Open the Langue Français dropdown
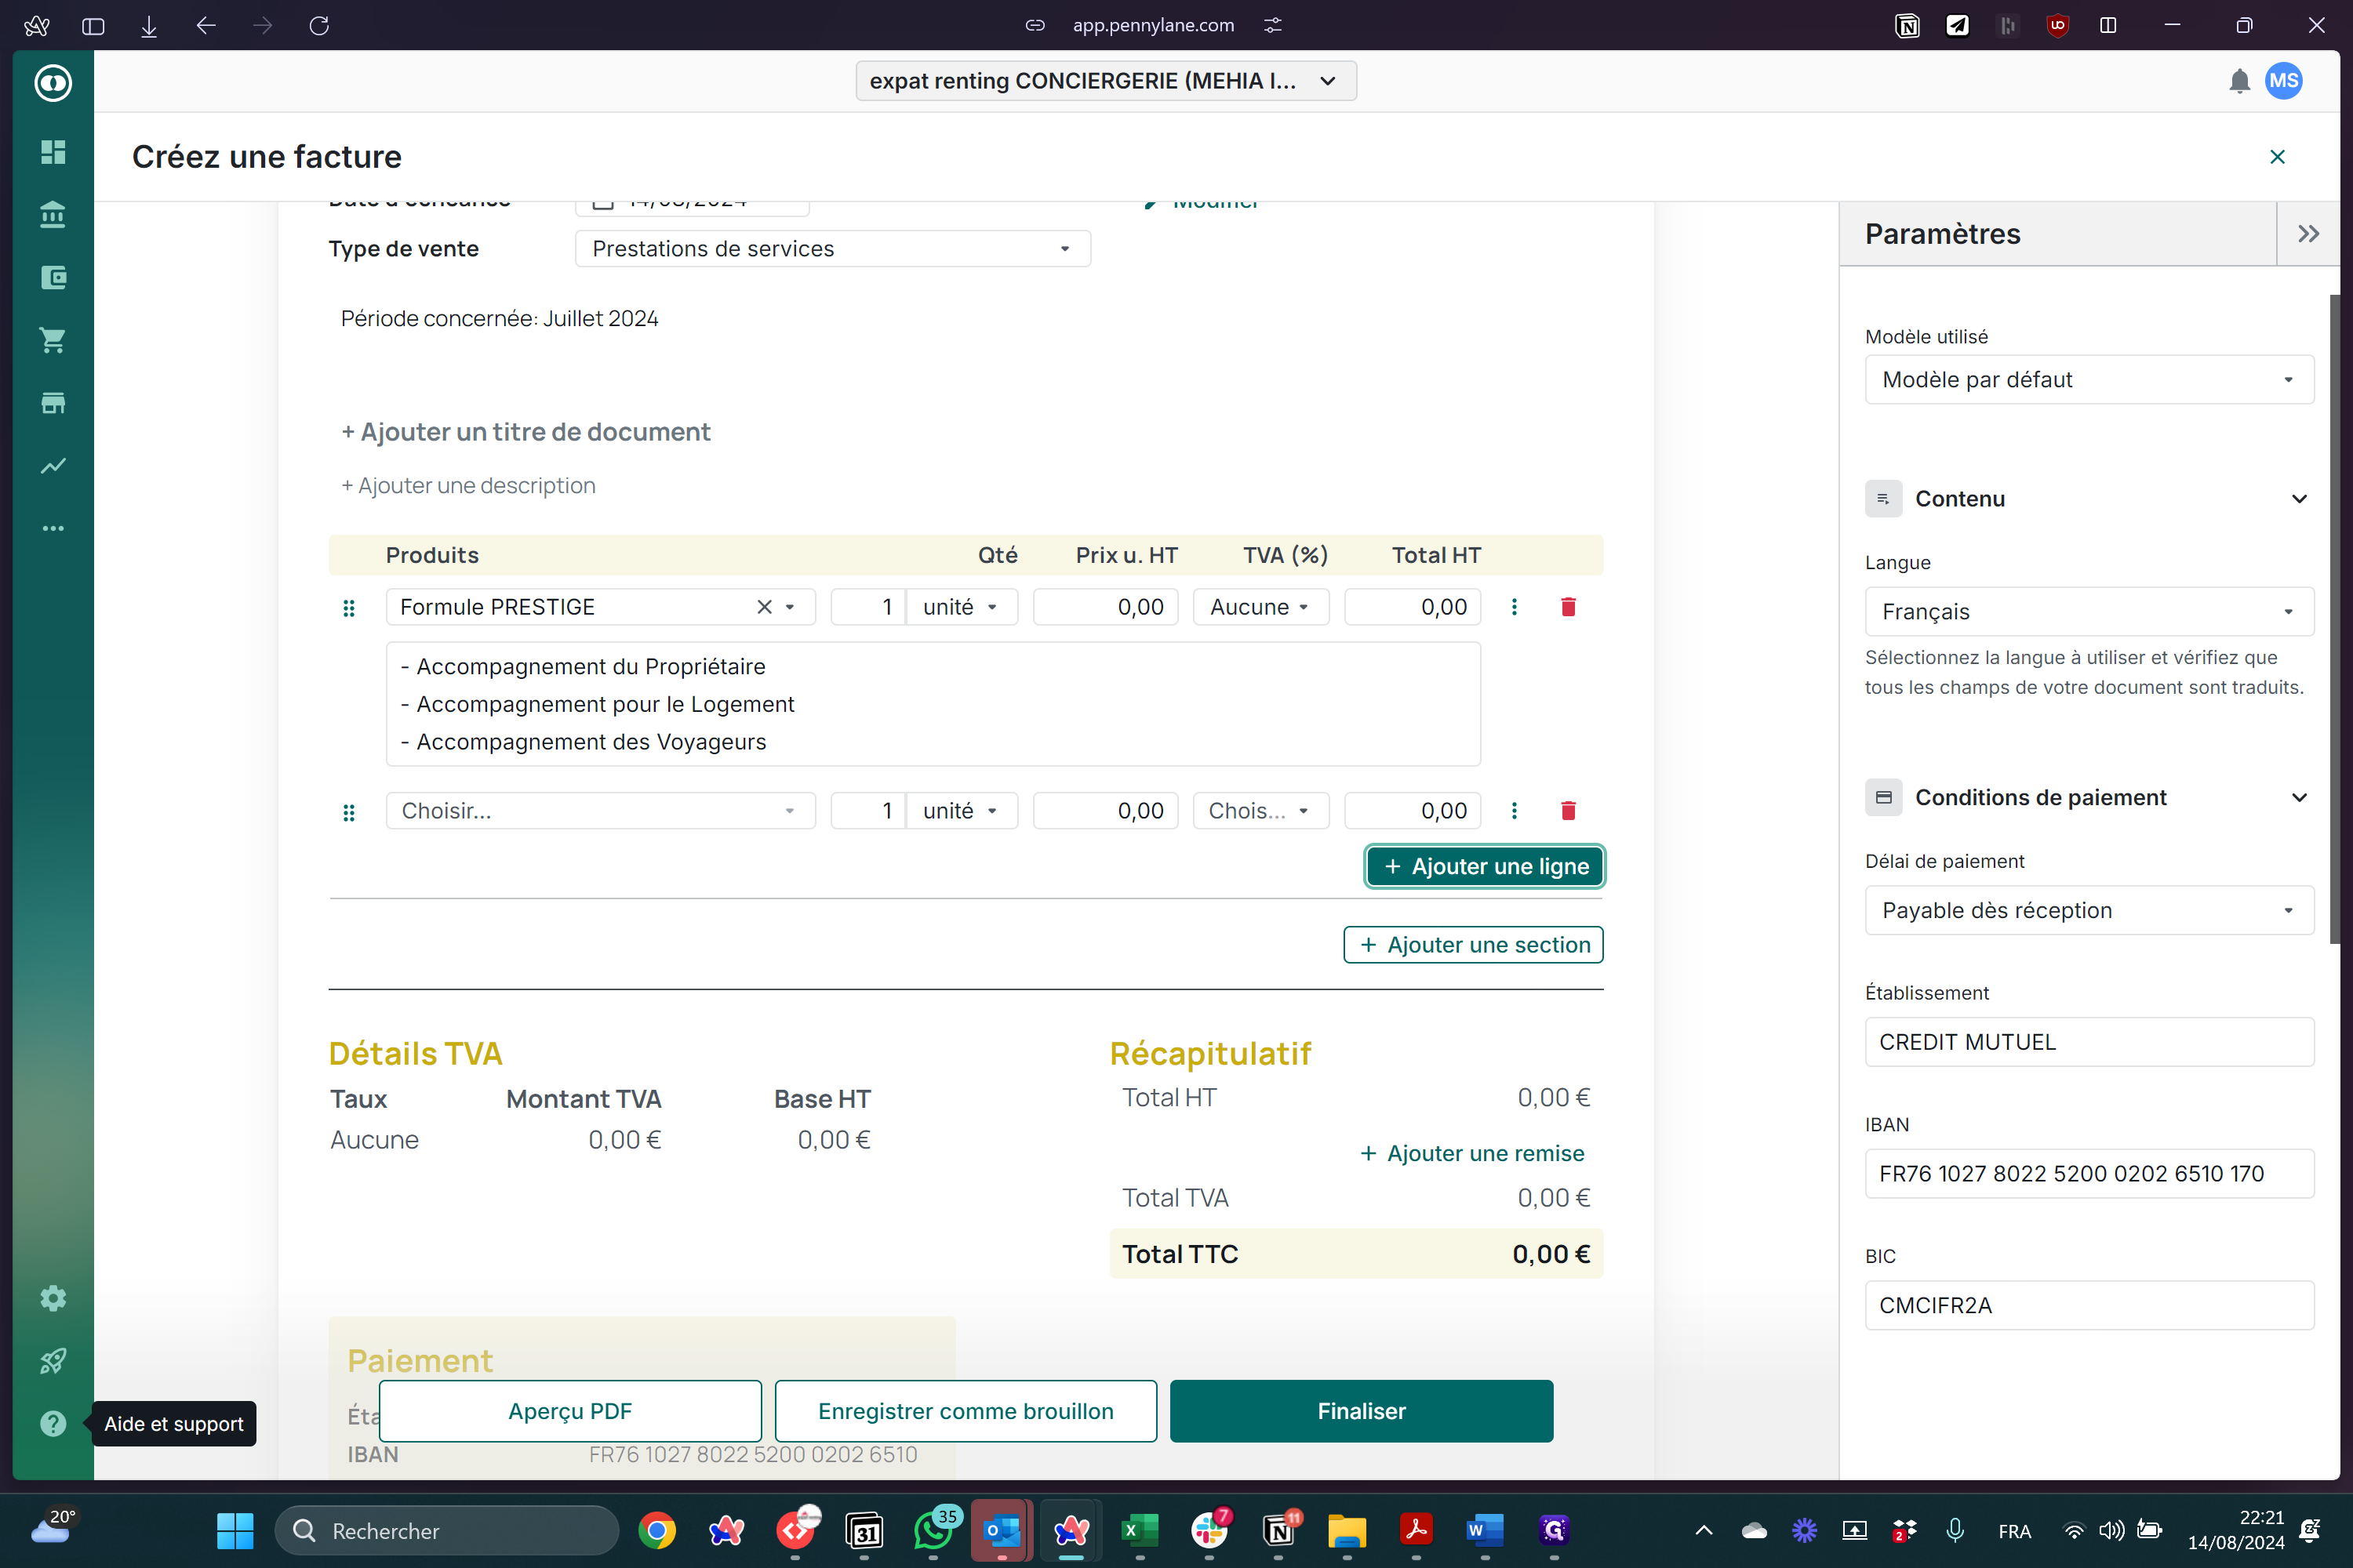This screenshot has width=2353, height=1568. 2089,612
